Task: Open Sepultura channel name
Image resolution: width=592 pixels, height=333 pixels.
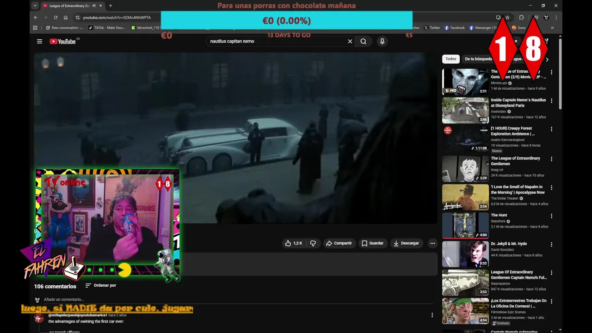Action: coord(498,221)
